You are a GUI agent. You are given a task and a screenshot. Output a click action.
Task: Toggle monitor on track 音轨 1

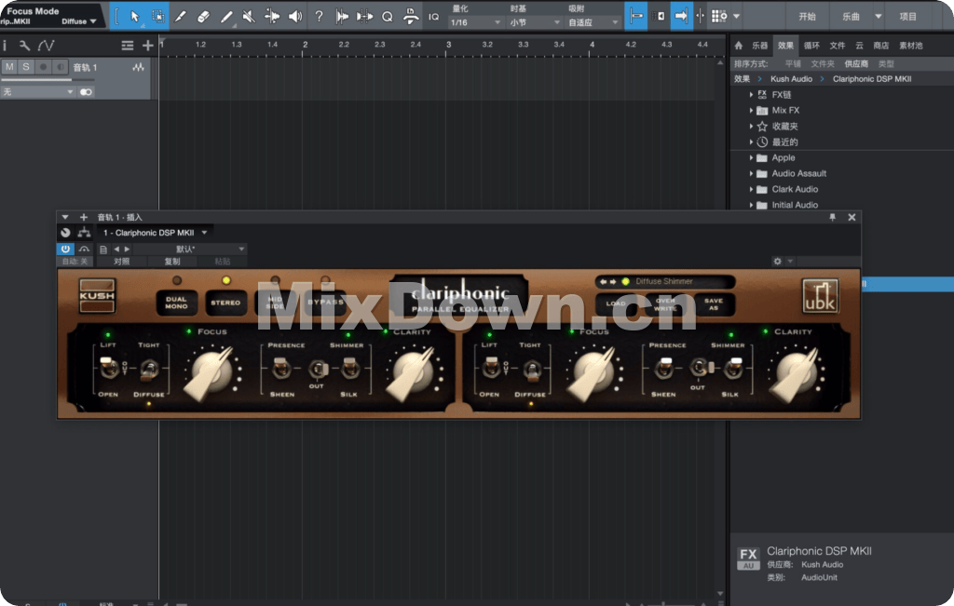60,67
